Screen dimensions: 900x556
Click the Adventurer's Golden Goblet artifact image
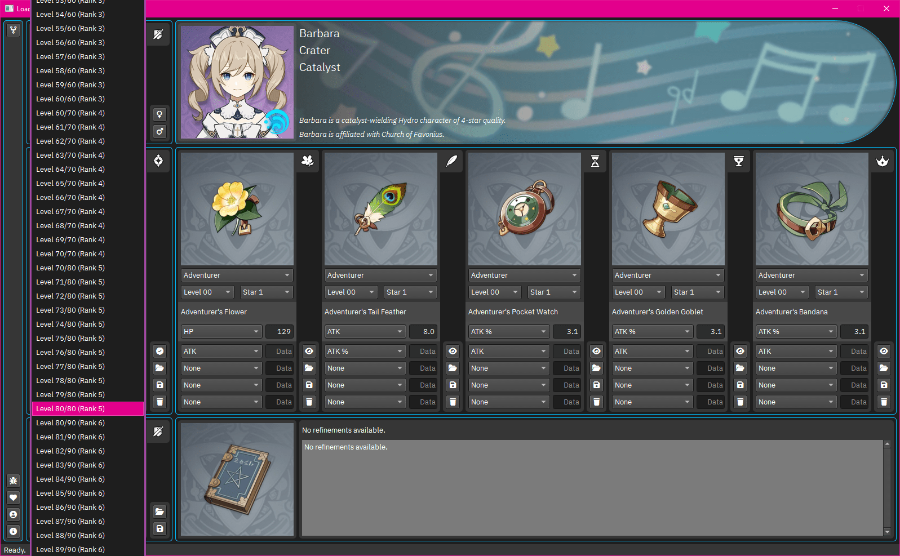668,209
